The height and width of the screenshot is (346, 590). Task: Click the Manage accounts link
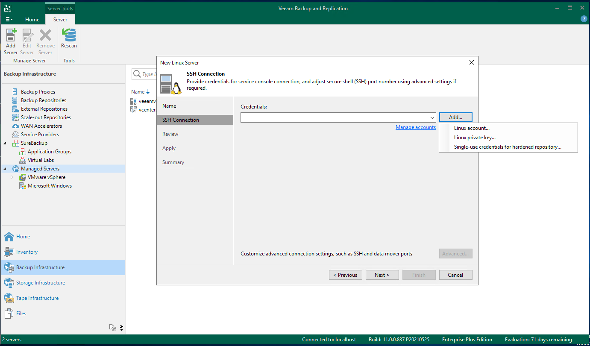click(x=415, y=127)
